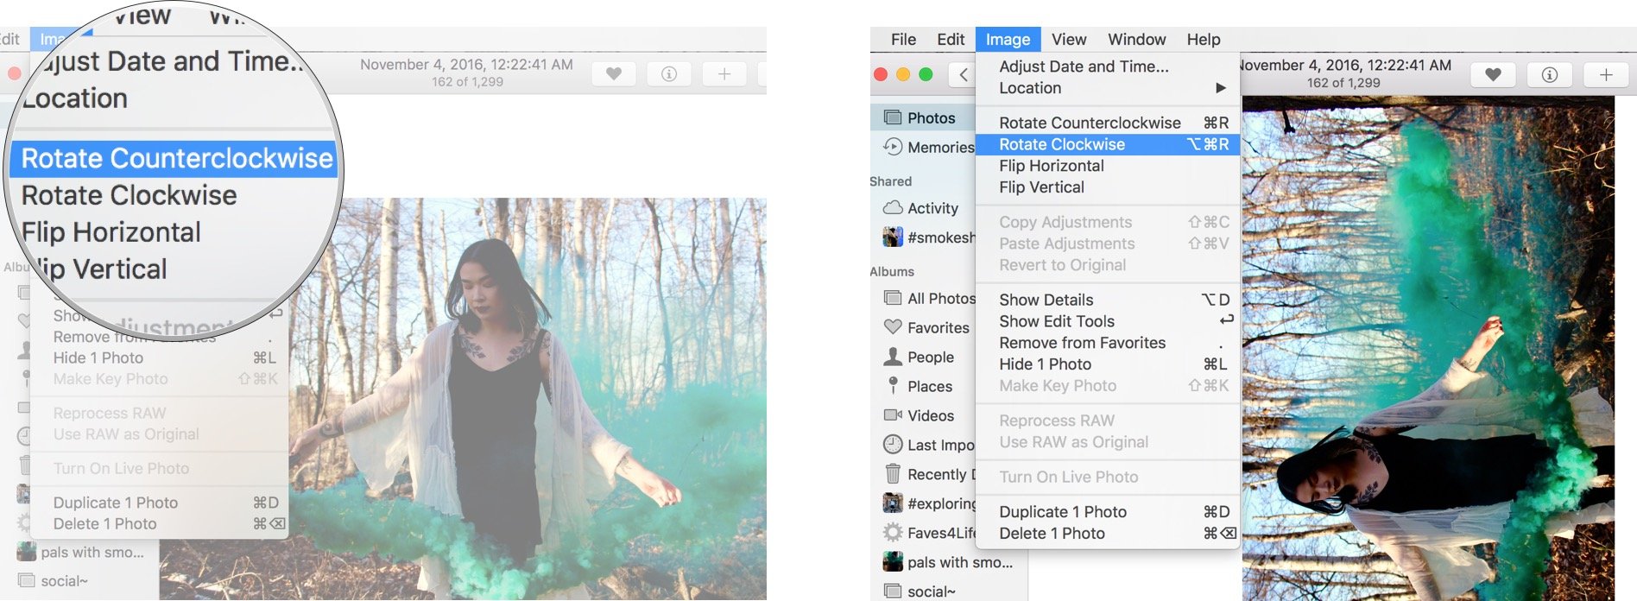Toggle the heart favorite button in right window

[x=1493, y=75]
